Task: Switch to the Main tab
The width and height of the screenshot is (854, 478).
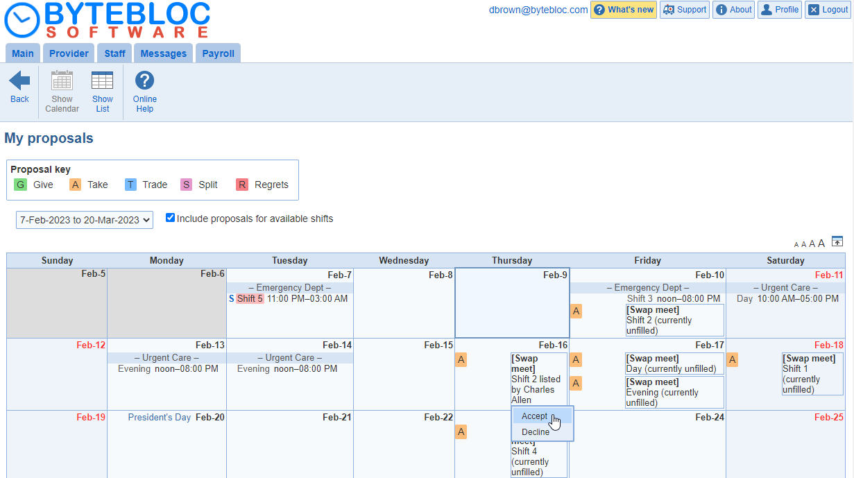Action: click(x=23, y=53)
